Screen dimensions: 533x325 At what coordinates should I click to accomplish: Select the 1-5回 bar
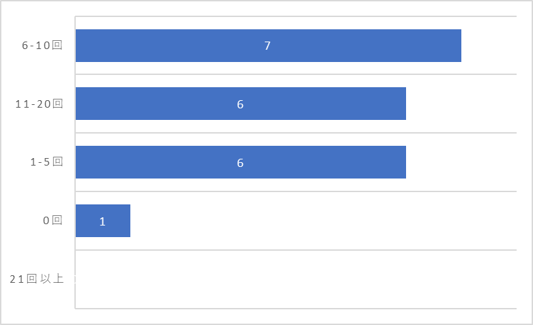(x=241, y=162)
